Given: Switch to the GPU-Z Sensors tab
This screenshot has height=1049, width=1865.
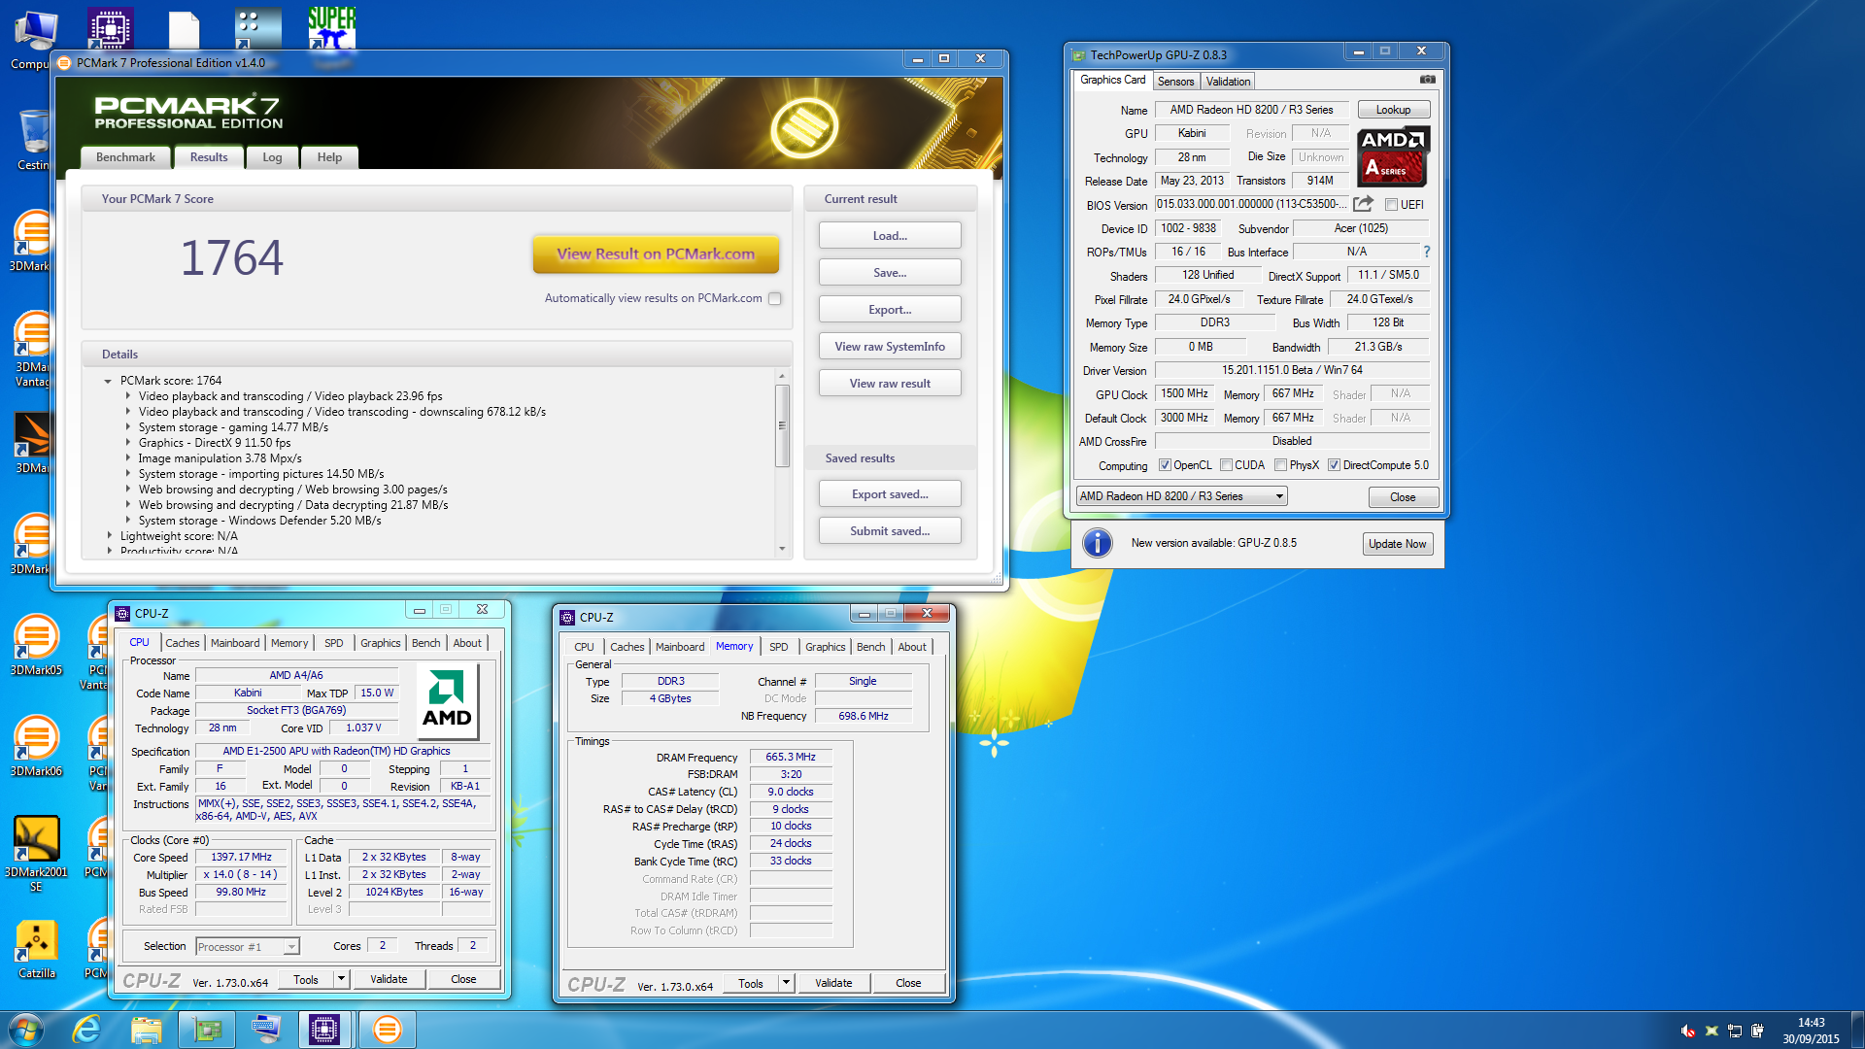Looking at the screenshot, I should pos(1175,82).
